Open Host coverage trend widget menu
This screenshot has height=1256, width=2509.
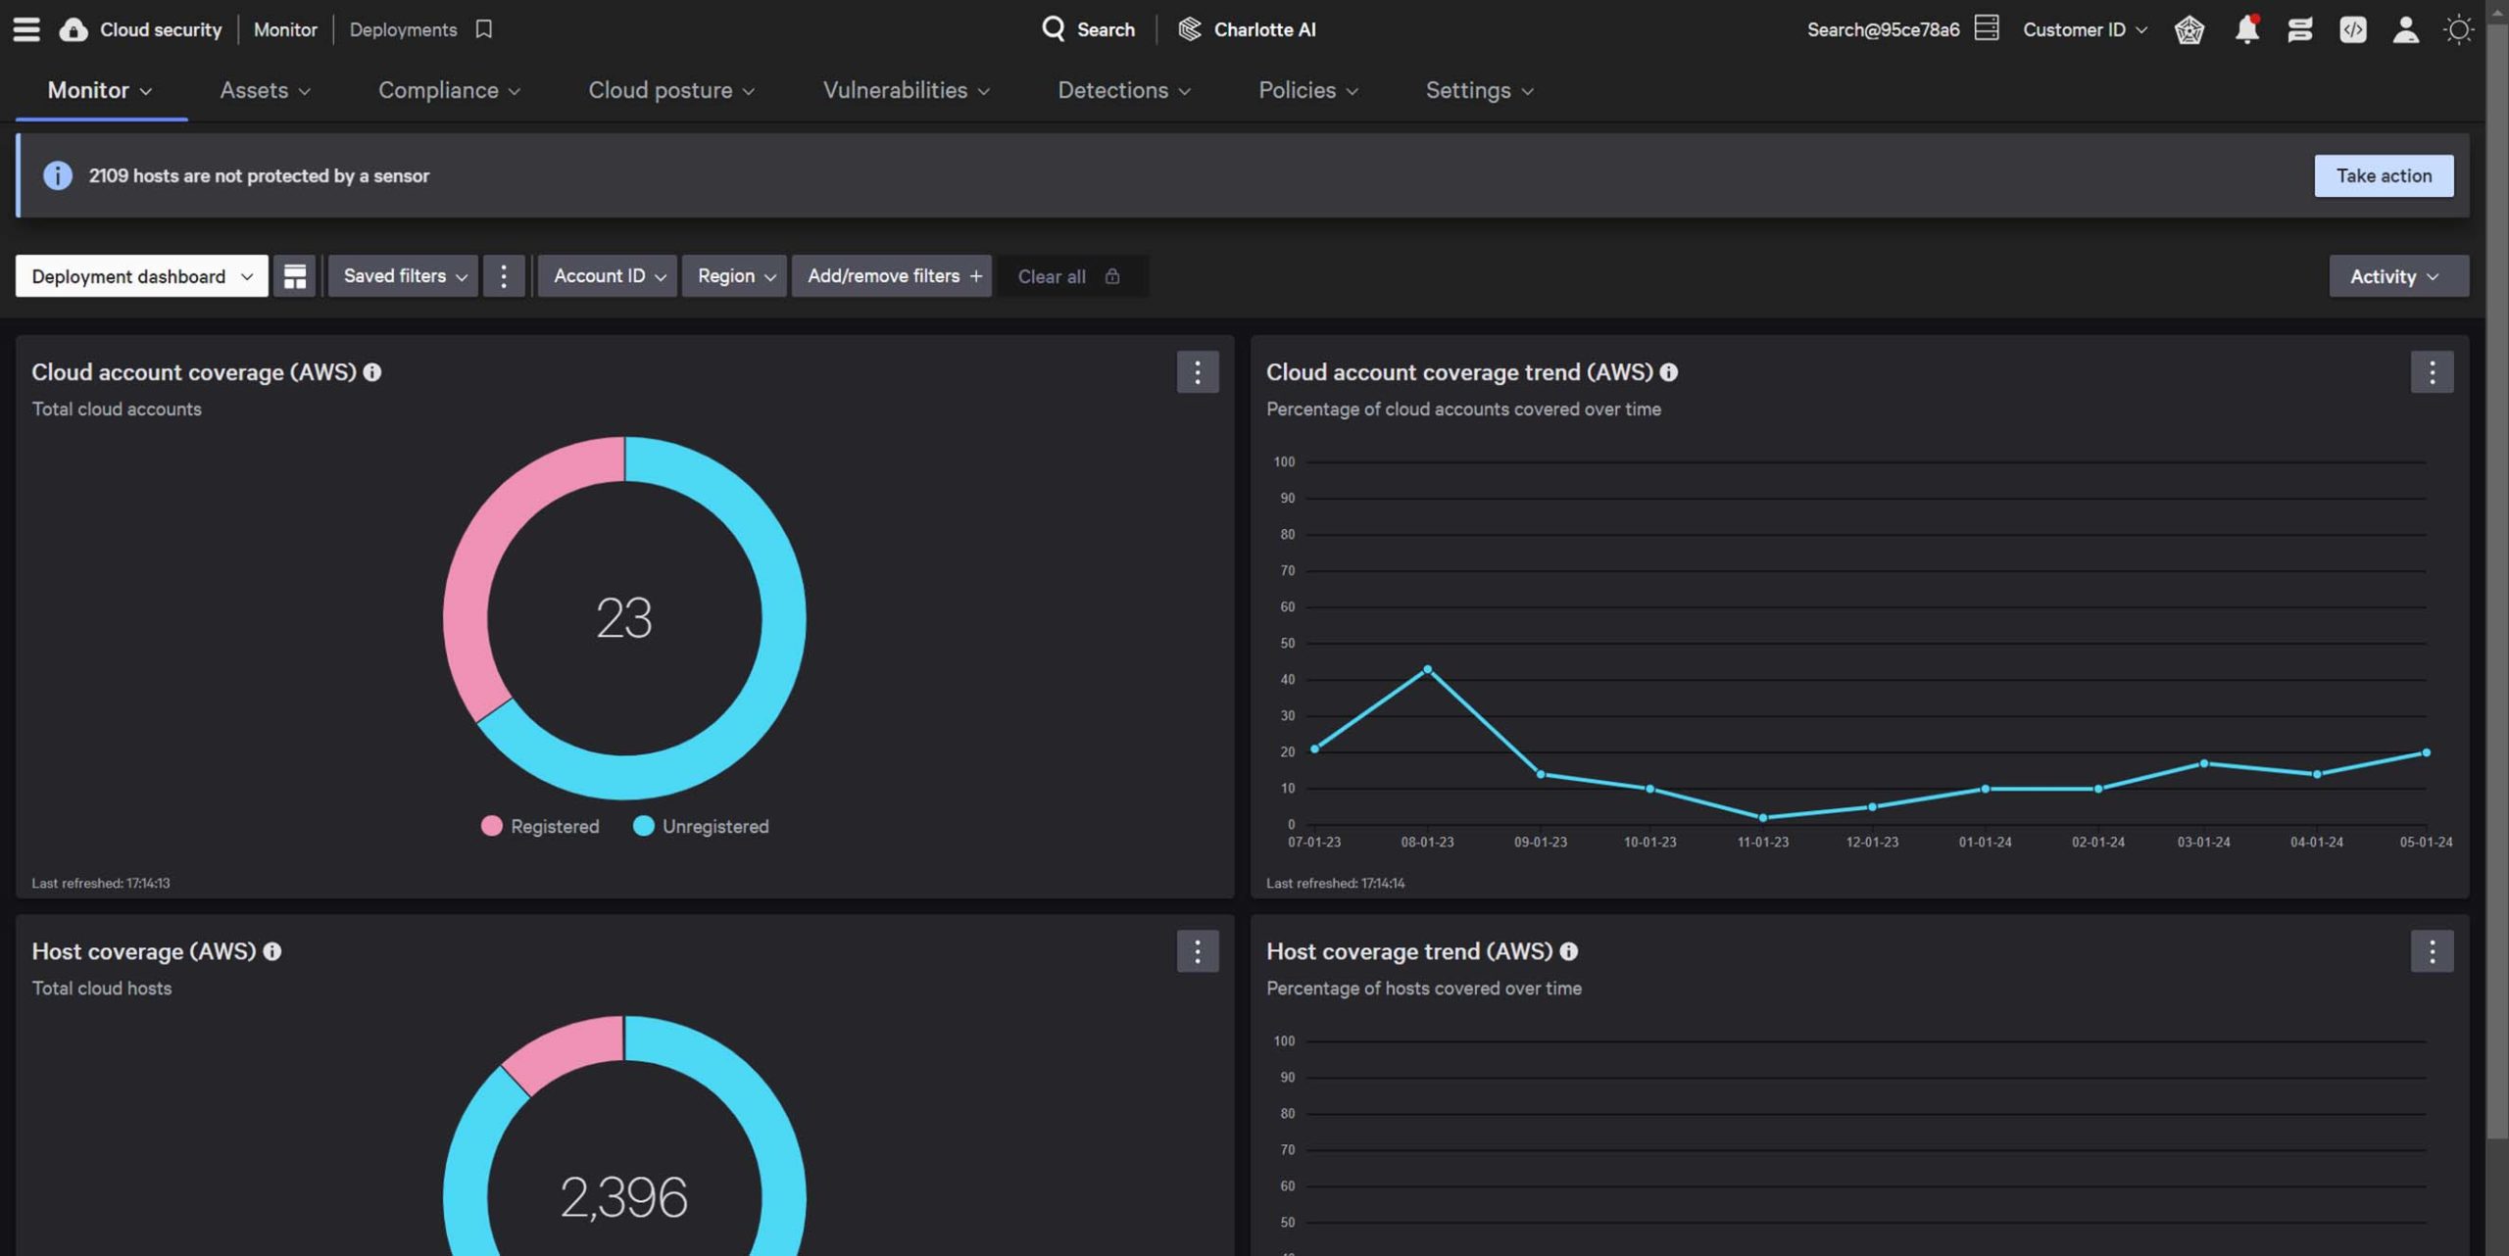pos(2432,951)
